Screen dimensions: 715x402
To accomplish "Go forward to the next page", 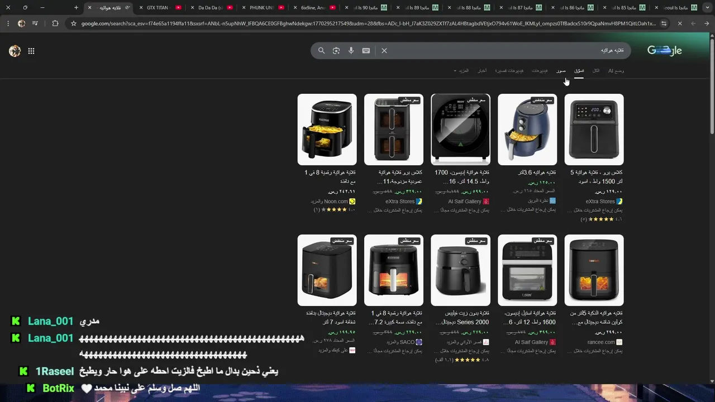I will pos(693,23).
